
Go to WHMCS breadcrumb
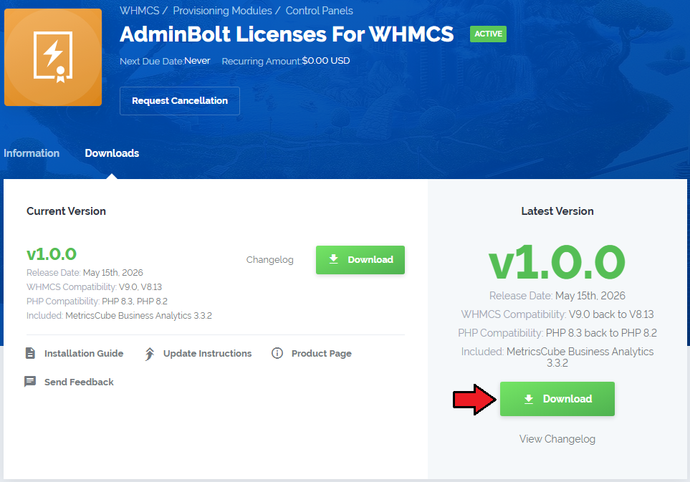140,11
